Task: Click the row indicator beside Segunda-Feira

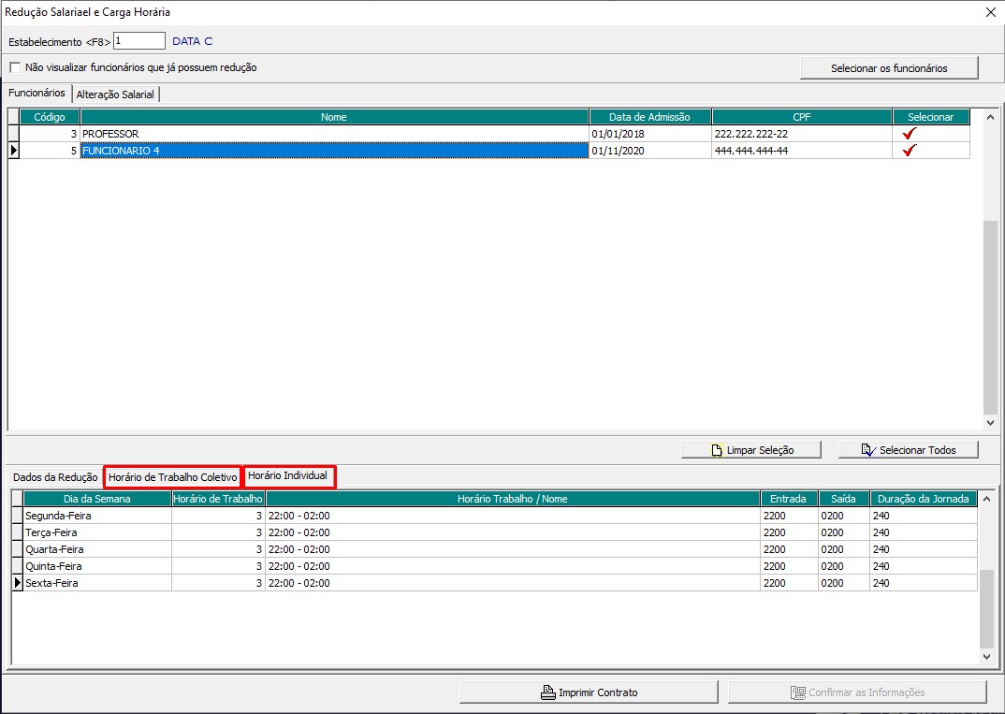Action: (17, 516)
